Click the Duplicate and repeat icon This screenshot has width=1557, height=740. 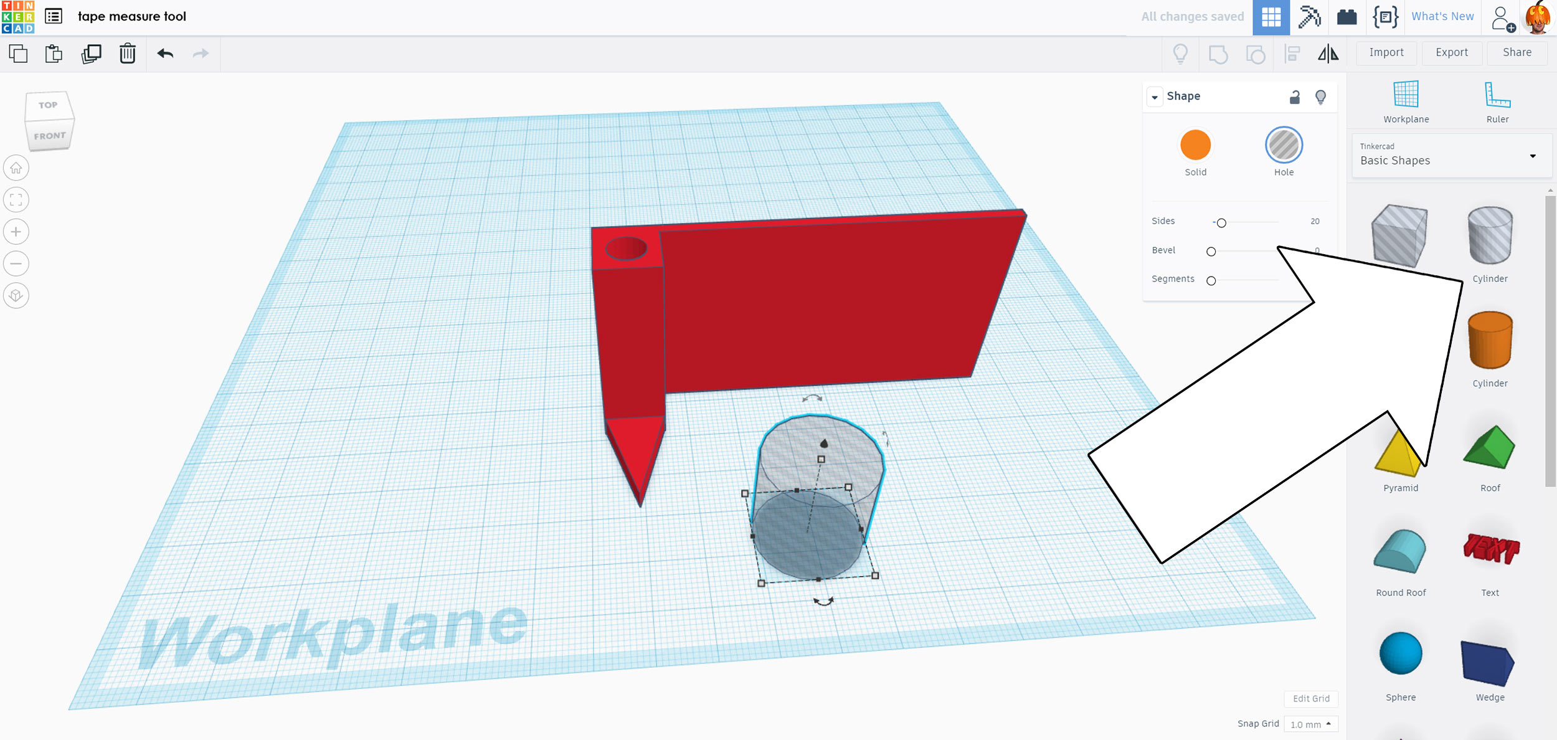91,54
